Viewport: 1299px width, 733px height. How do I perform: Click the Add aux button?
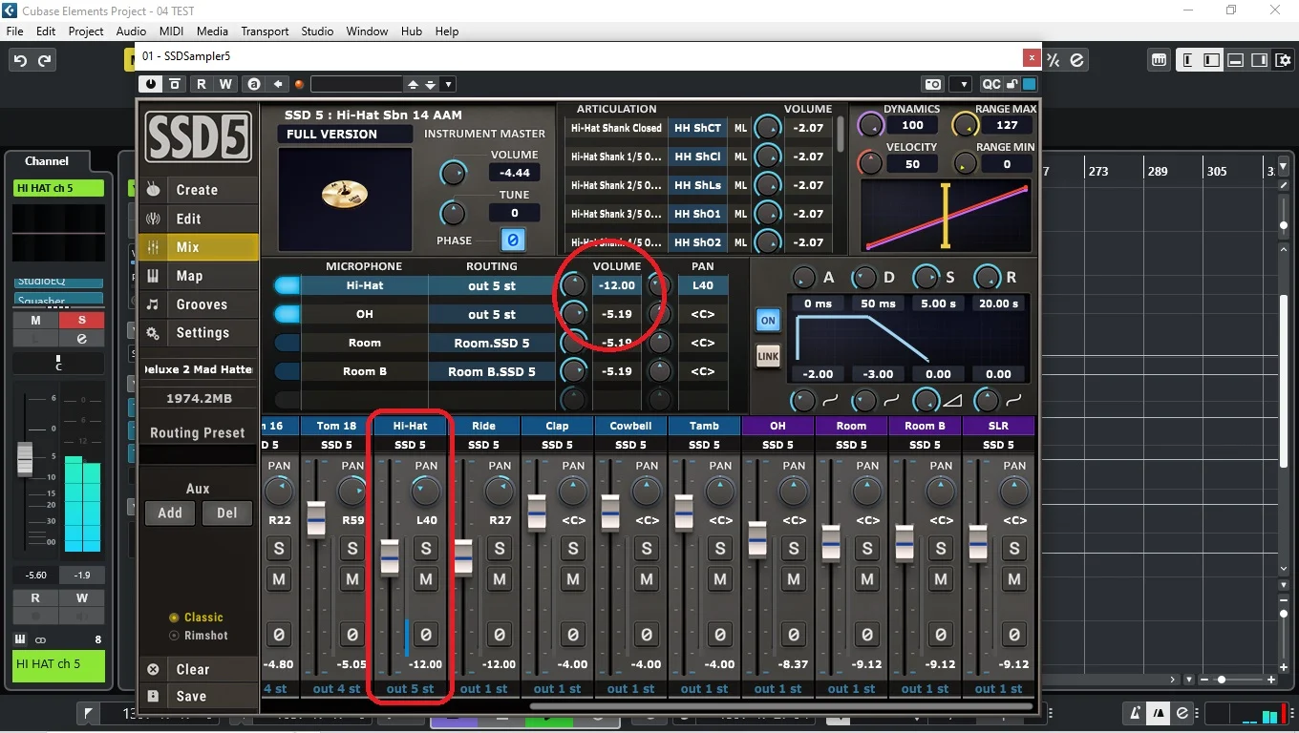pyautogui.click(x=170, y=513)
